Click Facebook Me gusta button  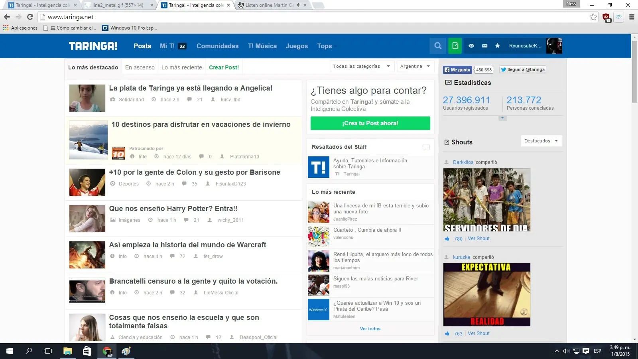(457, 70)
